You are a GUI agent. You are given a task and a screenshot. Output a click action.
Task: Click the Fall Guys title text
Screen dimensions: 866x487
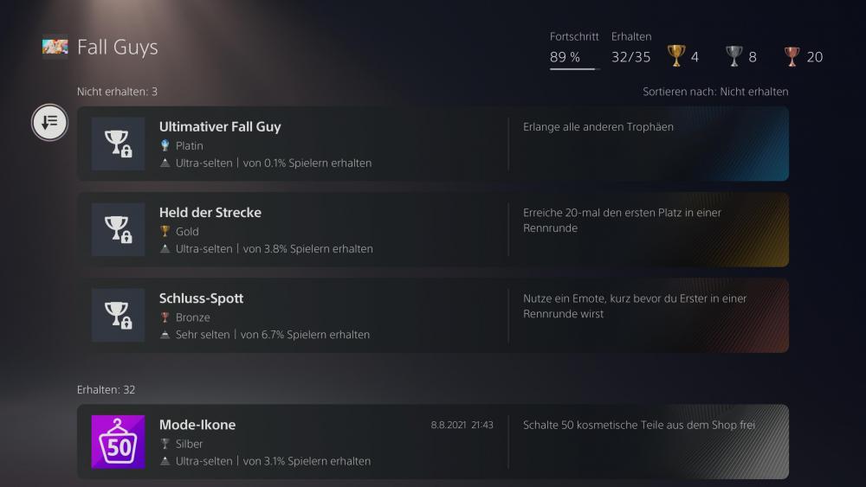pyautogui.click(x=118, y=47)
